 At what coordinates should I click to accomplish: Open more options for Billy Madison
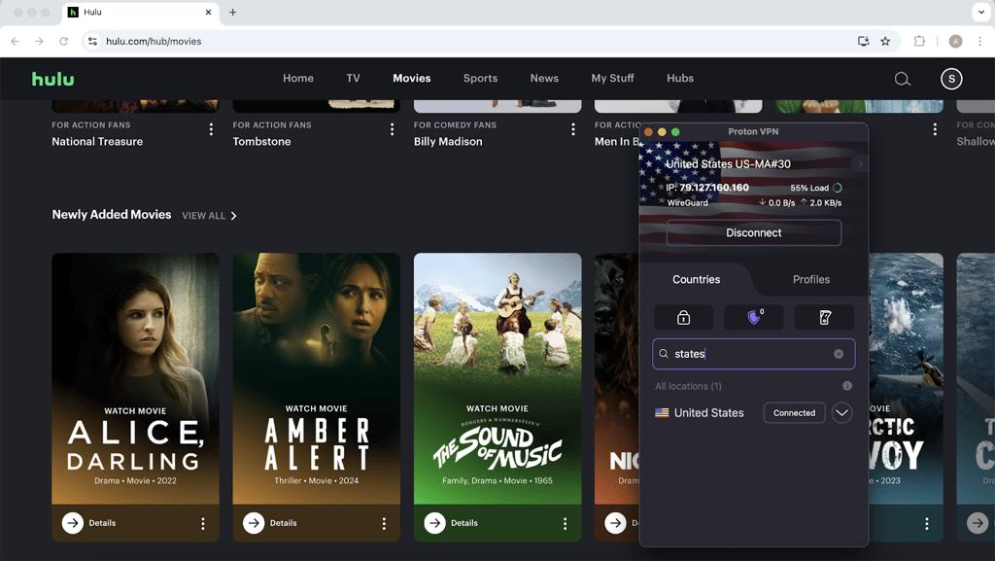[x=573, y=129]
